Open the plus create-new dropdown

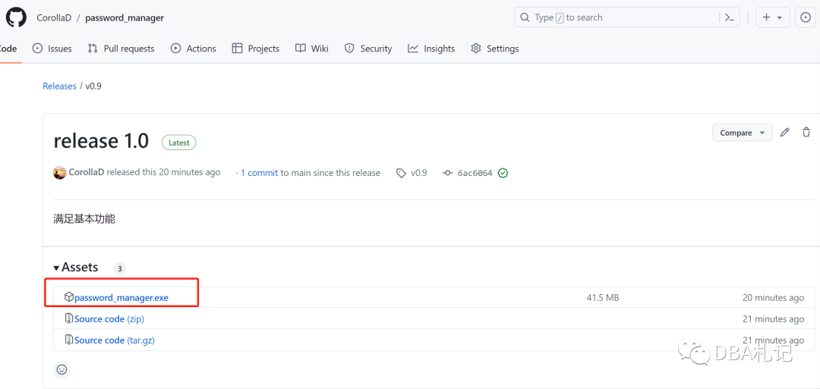click(772, 17)
